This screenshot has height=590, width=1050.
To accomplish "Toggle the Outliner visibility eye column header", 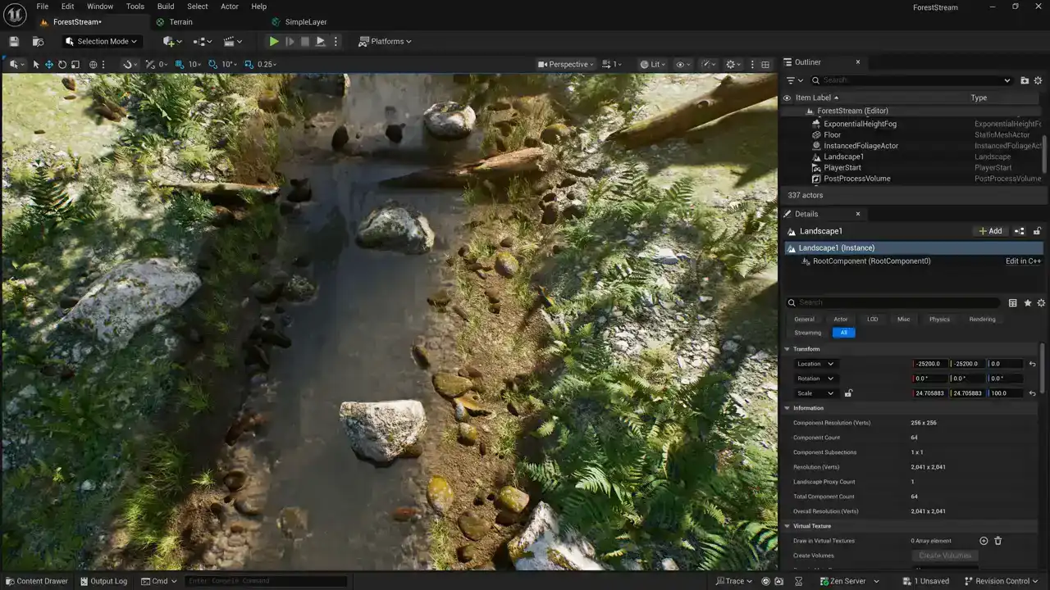I will click(787, 98).
